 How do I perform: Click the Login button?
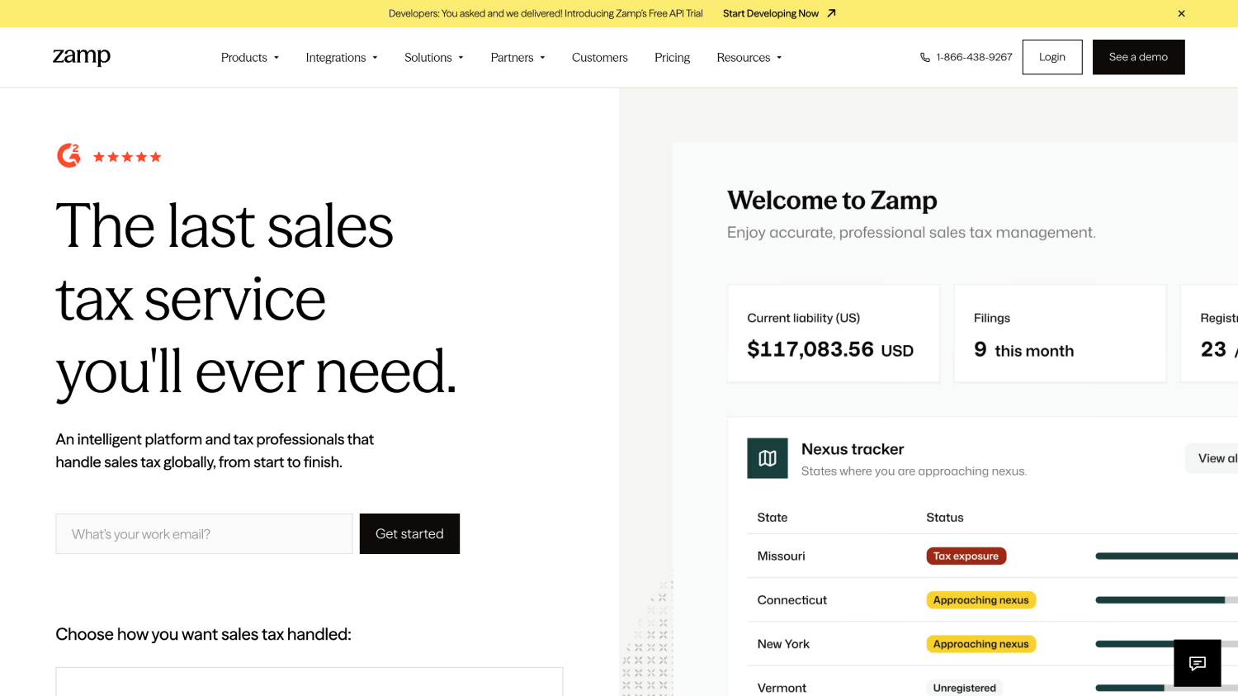point(1052,57)
